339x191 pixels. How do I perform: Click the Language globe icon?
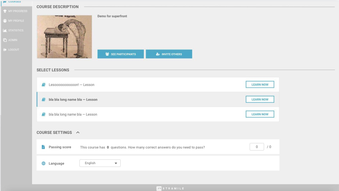click(43, 163)
